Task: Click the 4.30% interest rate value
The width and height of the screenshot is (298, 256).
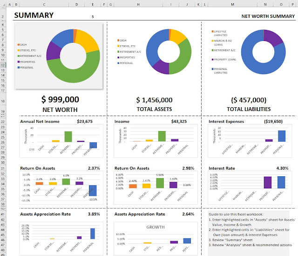Action: pyautogui.click(x=282, y=168)
